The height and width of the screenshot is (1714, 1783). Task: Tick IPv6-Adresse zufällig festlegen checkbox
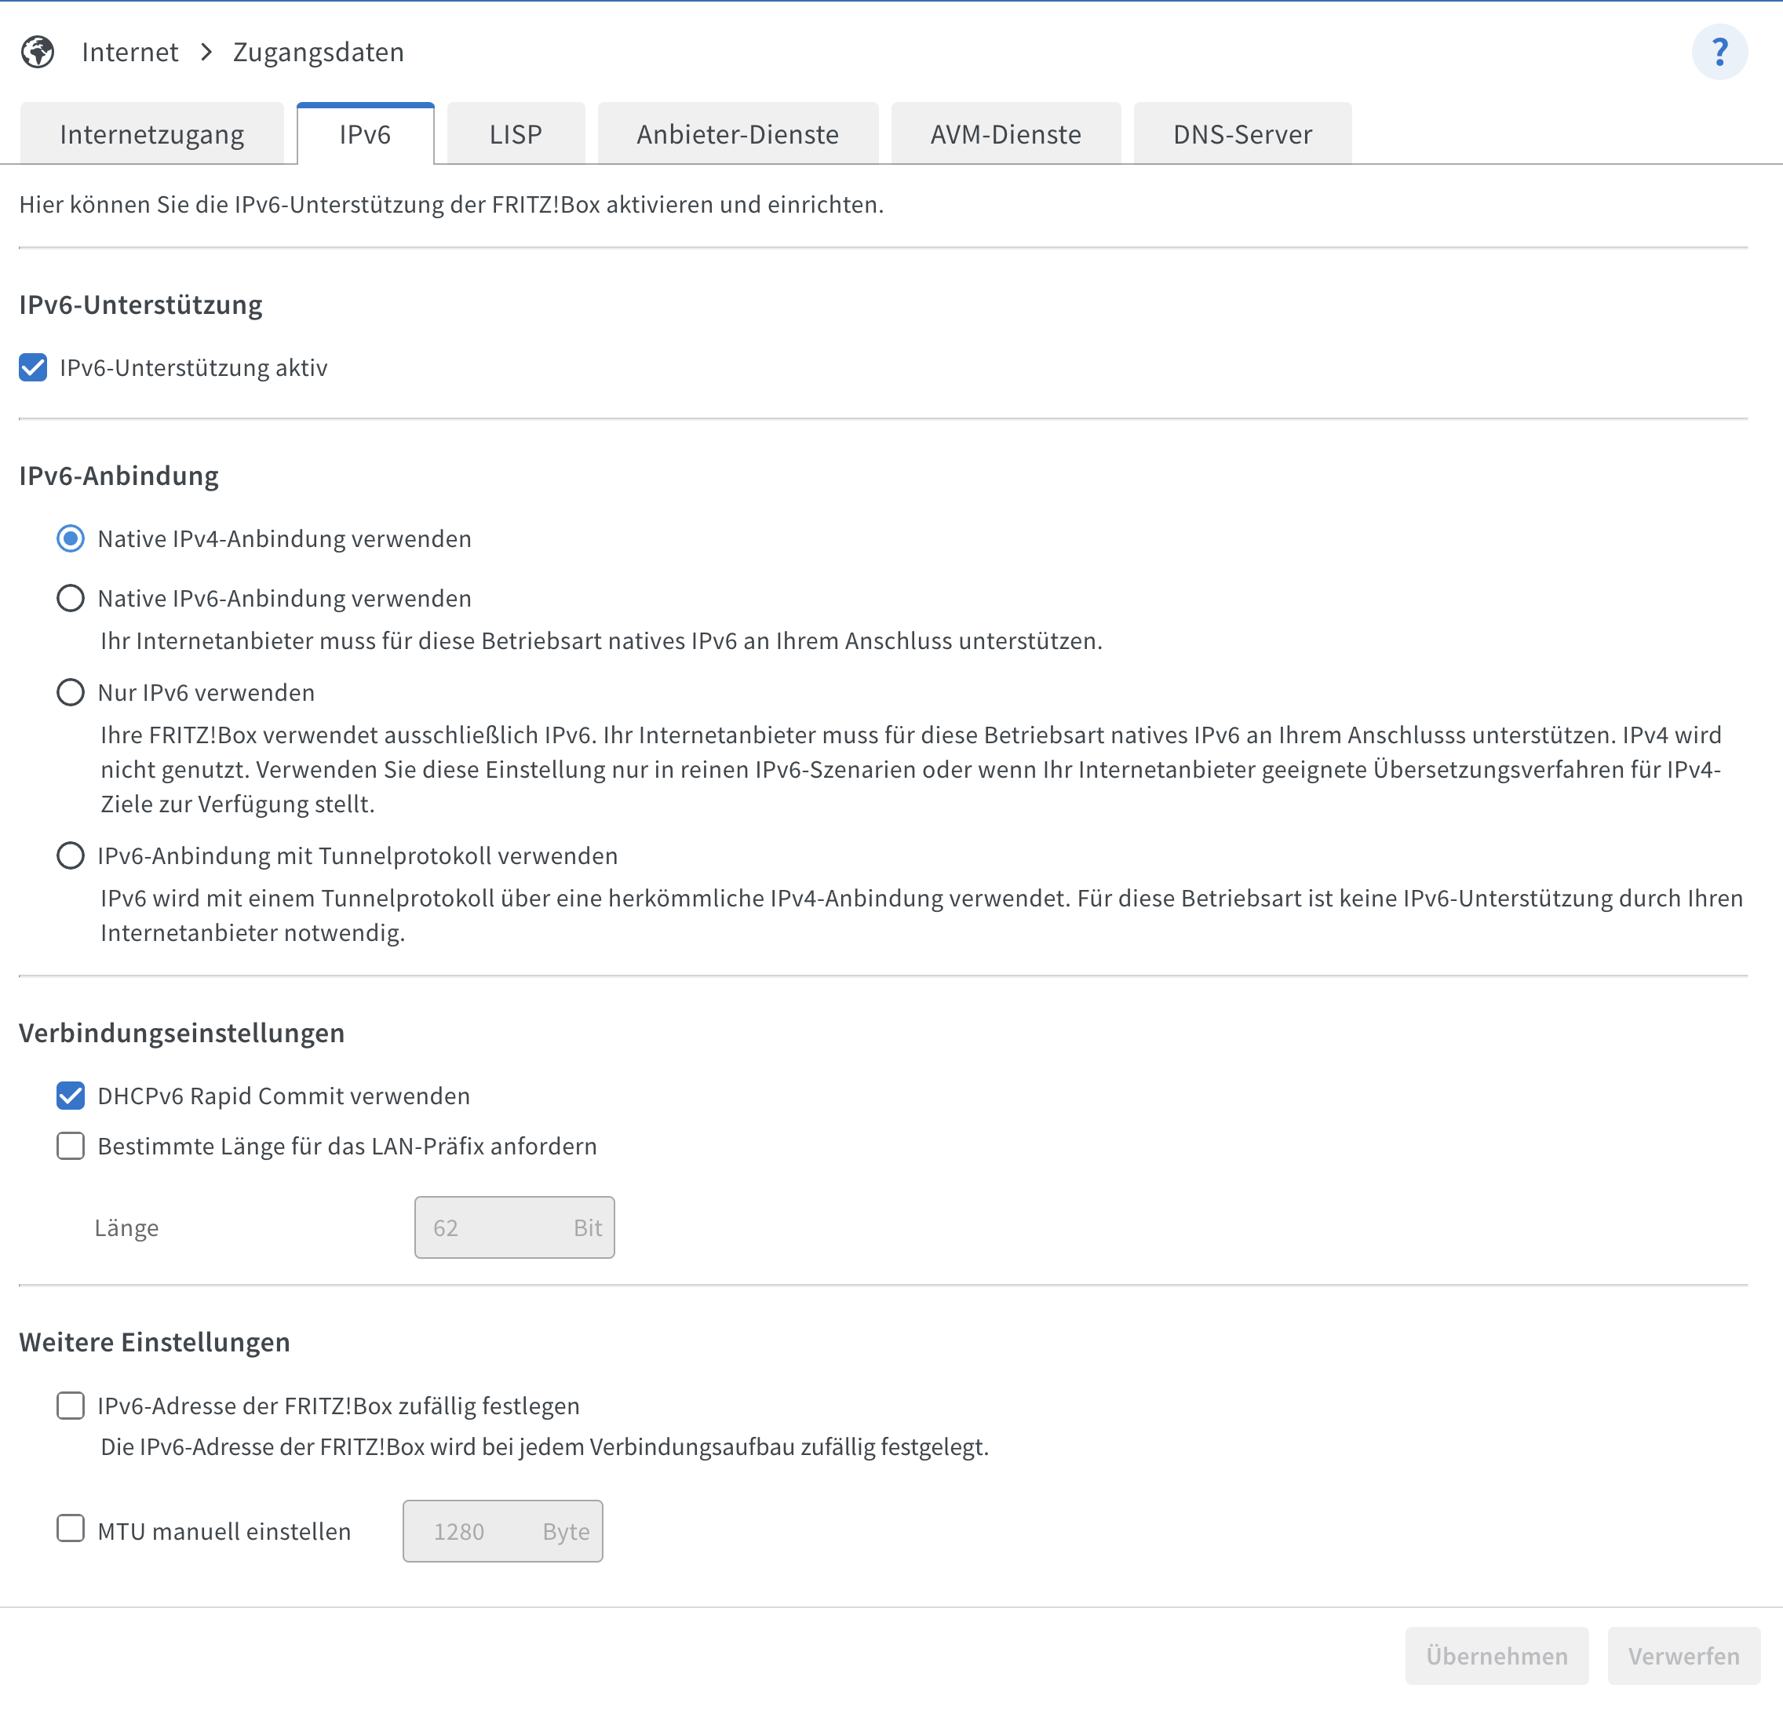tap(71, 1406)
